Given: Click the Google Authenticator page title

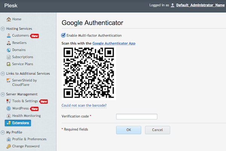Looking at the screenshot, I should point(92,23).
